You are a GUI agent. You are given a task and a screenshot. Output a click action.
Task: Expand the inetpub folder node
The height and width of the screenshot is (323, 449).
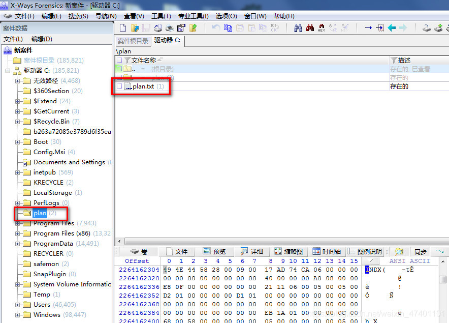[17, 172]
